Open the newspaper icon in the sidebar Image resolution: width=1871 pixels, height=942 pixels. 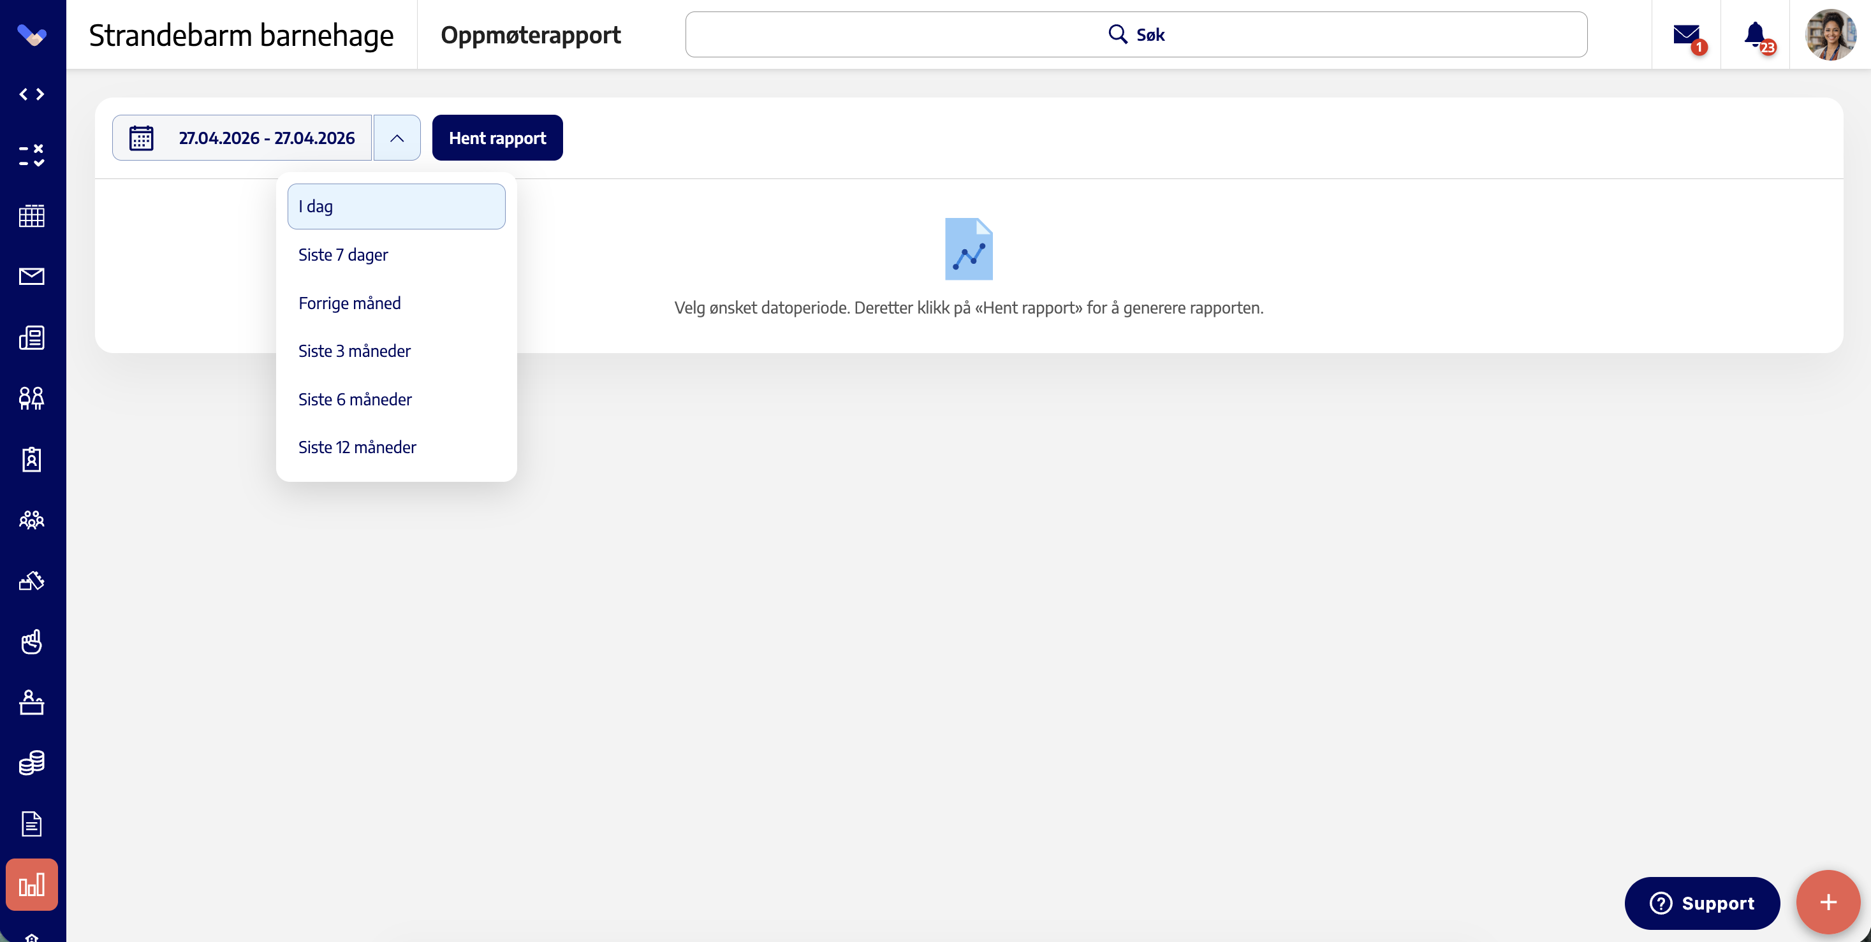32,337
